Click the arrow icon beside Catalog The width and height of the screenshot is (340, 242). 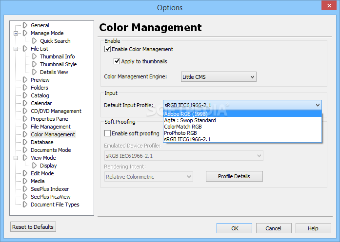(x=25, y=95)
